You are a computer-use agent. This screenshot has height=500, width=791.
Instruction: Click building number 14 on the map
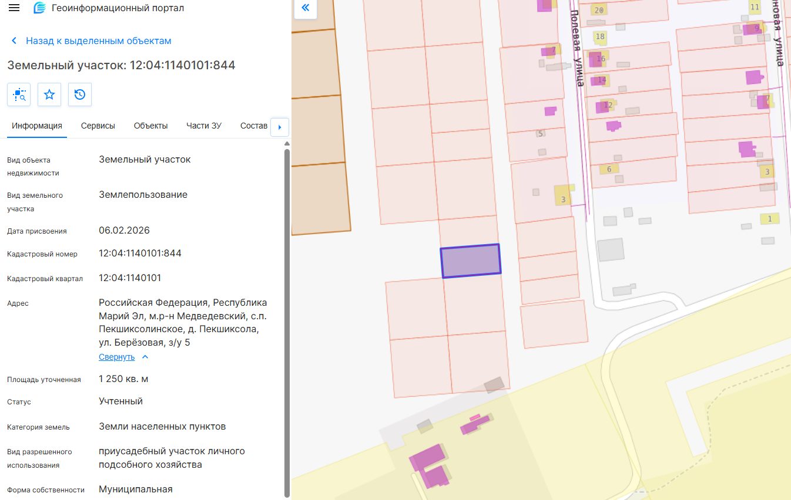coord(601,80)
